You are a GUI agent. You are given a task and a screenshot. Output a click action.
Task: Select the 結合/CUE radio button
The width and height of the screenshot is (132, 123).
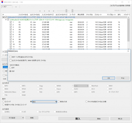point(59,101)
